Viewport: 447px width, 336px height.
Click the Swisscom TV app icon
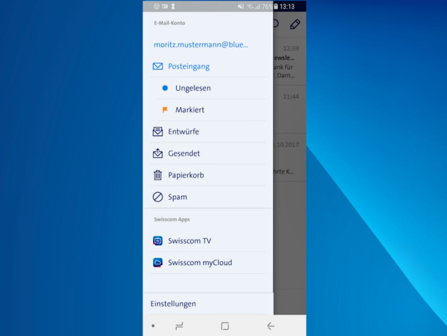(158, 241)
